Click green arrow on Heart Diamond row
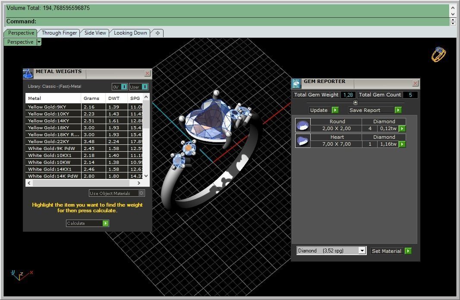This screenshot has height=300, width=460. 403,144
